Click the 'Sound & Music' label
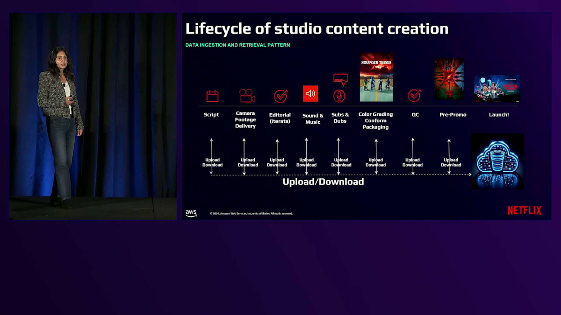Screen dimensions: 561x315 point(313,119)
